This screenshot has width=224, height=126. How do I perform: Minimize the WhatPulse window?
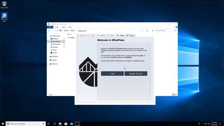click(x=142, y=31)
